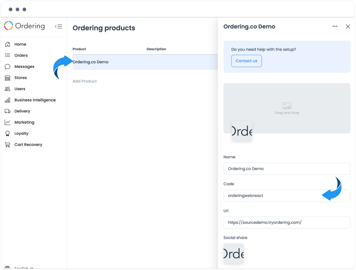
Task: Click the image placeholder icon in drop area
Action: tap(287, 106)
